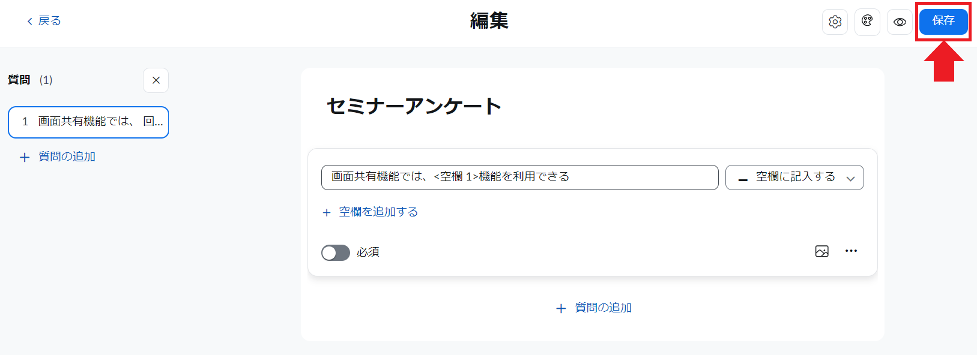Open the three-dot more options menu
Screen dimensions: 977x355
[x=851, y=251]
